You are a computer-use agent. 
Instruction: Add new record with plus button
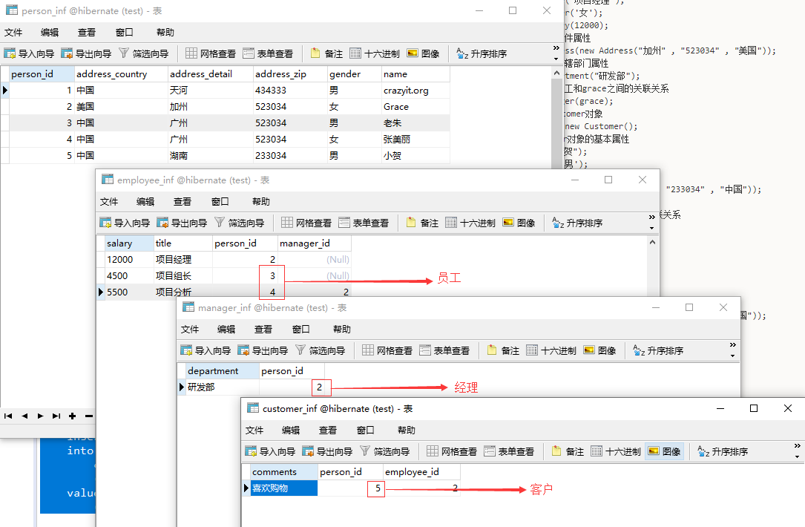point(73,416)
